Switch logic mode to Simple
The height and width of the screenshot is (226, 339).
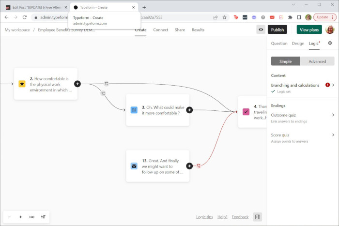[285, 61]
